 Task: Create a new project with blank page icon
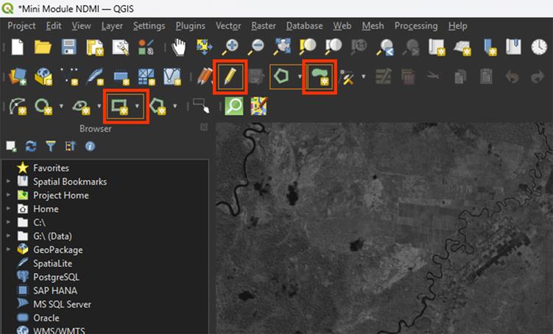pos(18,47)
